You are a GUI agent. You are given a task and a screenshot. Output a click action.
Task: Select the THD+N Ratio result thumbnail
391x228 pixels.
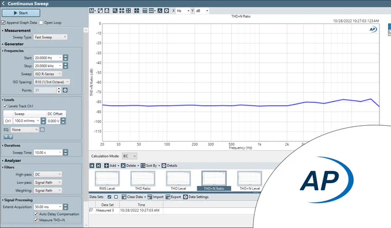214,181
